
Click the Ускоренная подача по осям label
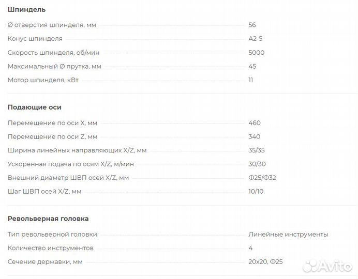click(x=71, y=164)
